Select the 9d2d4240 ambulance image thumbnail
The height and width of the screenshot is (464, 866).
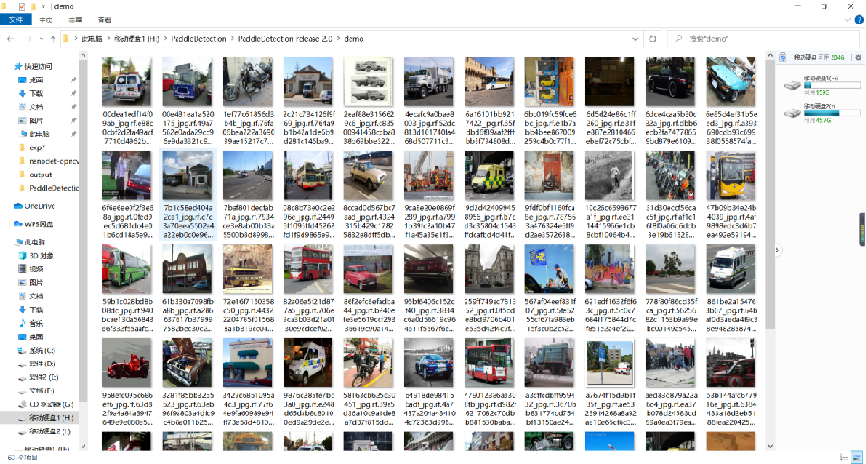(489, 175)
